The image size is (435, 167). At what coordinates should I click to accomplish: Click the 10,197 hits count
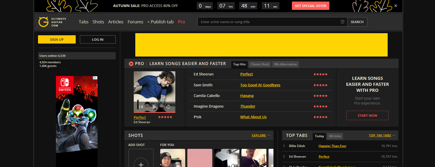click(389, 157)
